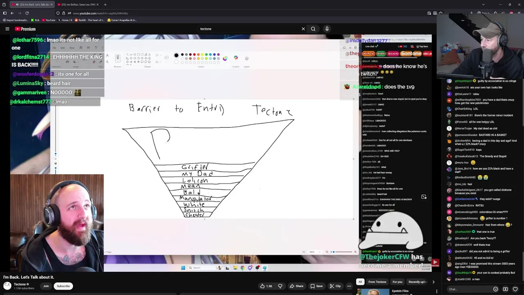Open Paint's edit colors wheel
This screenshot has width=524, height=295.
click(x=225, y=58)
